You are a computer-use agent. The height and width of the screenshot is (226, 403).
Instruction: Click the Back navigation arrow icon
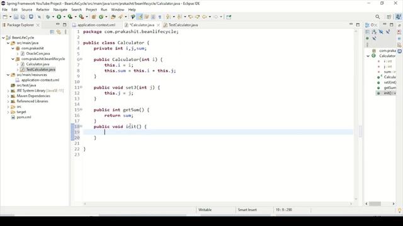coord(204,17)
